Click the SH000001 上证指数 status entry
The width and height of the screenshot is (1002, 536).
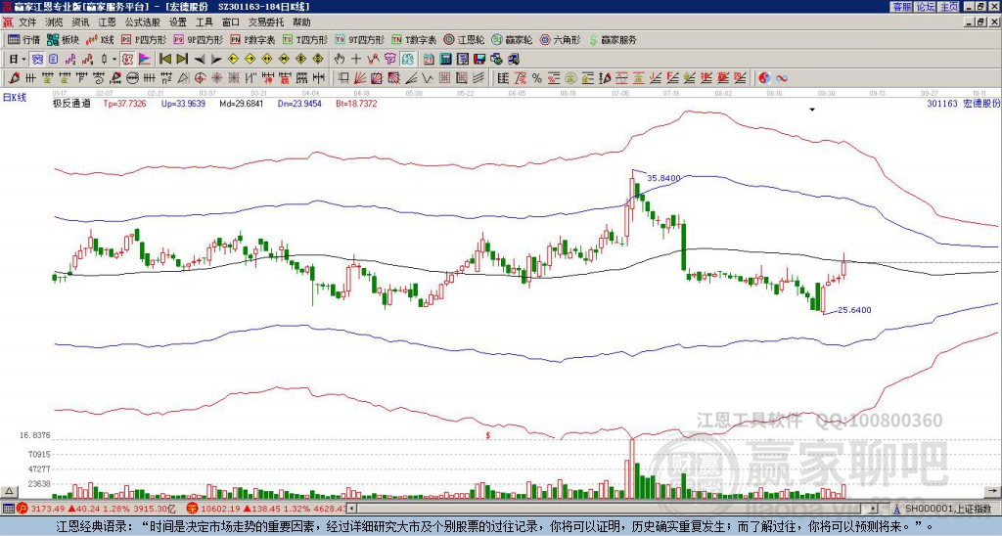coord(947,509)
